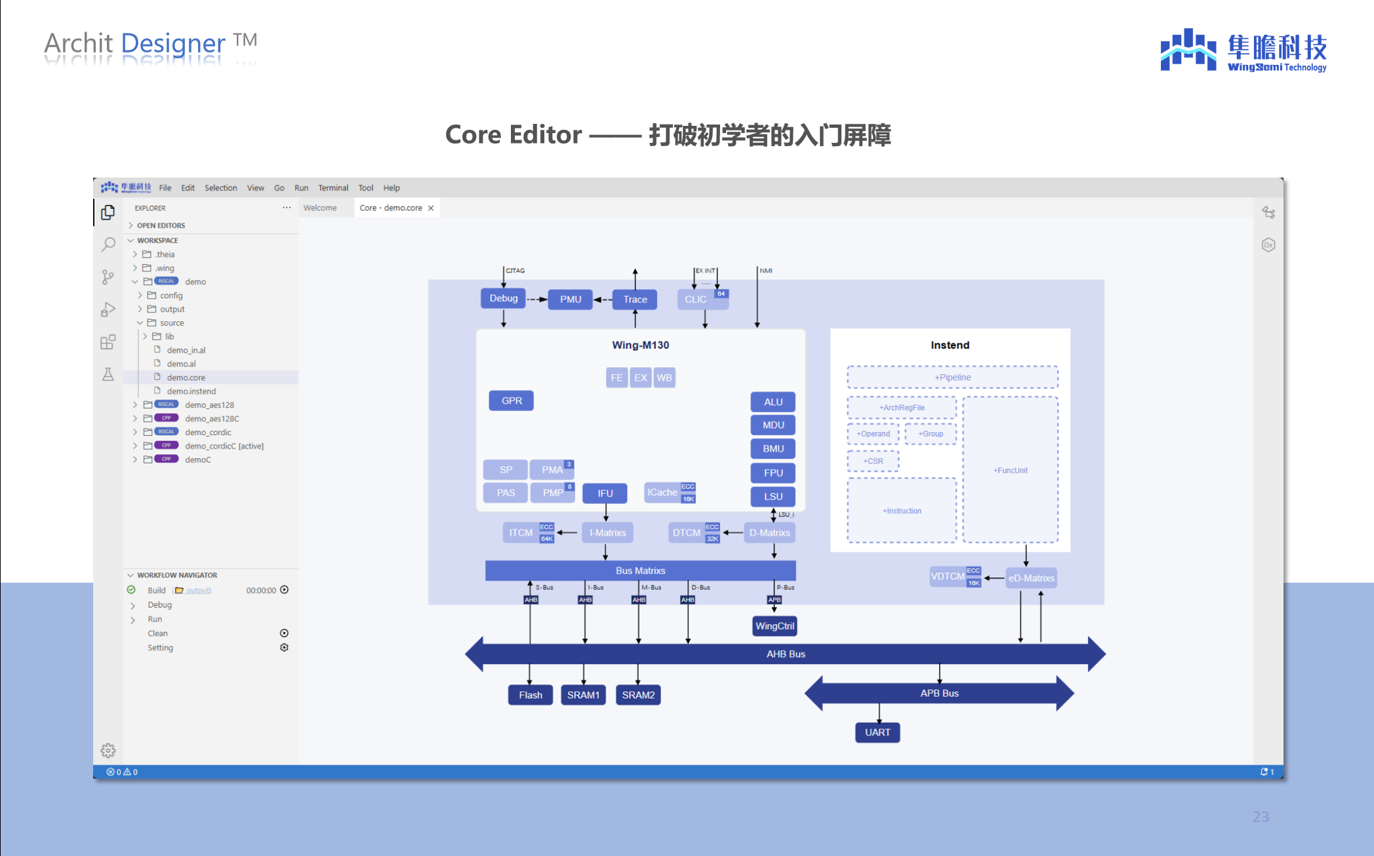Open the Selection menu
Viewport: 1374px width, 856px height.
coord(221,188)
